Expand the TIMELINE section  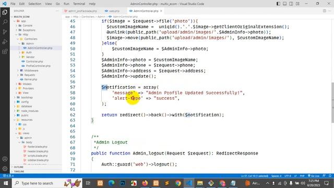click(36, 171)
